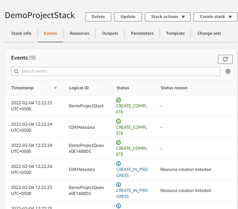Click the search magnifier icon
Viewport: 238px width, 209px height.
tap(16, 71)
